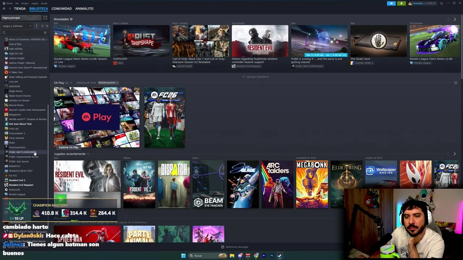Switch to Big Picture mode icon
Viewport: 463px width, 260px height.
click(441, 3)
